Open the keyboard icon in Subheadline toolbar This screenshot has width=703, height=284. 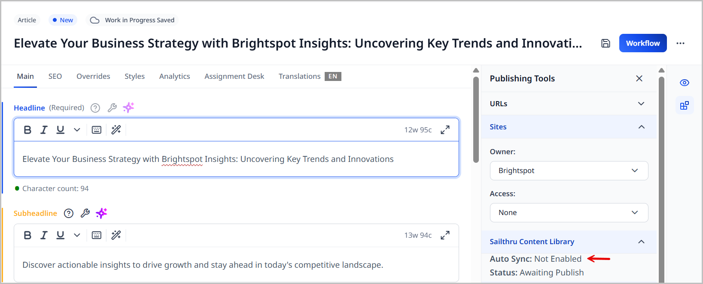click(97, 235)
